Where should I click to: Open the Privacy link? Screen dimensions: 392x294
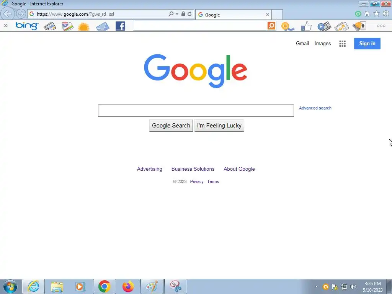point(197,181)
